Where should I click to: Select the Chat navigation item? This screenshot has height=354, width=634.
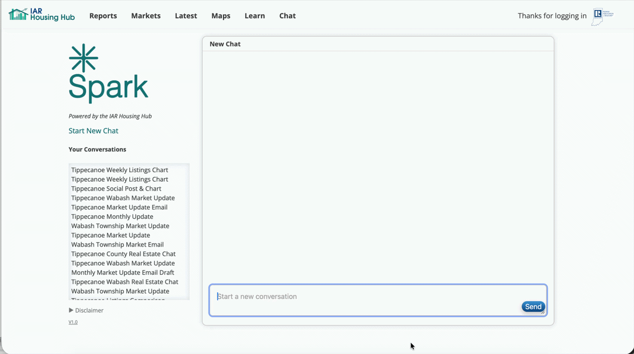[x=287, y=16]
